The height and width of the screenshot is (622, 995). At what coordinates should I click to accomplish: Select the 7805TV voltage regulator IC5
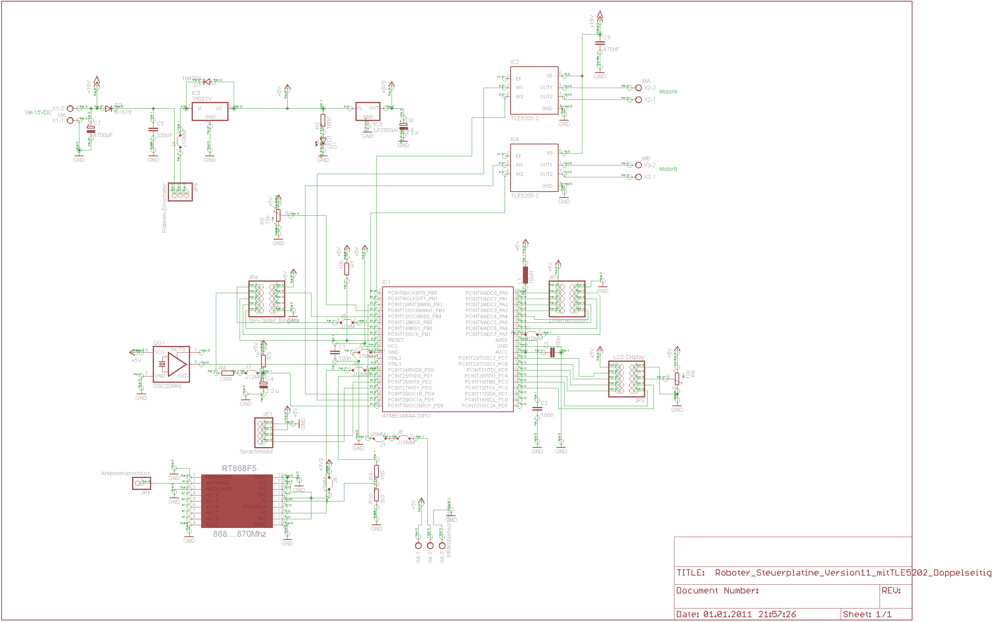click(210, 111)
